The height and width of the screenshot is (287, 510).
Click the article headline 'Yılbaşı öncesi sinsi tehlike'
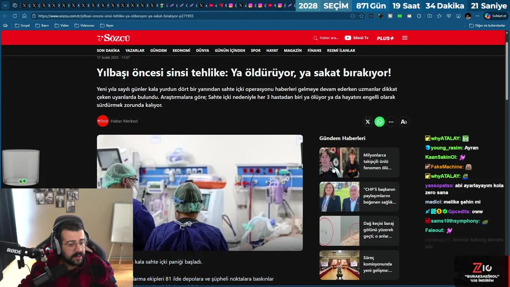click(x=244, y=73)
